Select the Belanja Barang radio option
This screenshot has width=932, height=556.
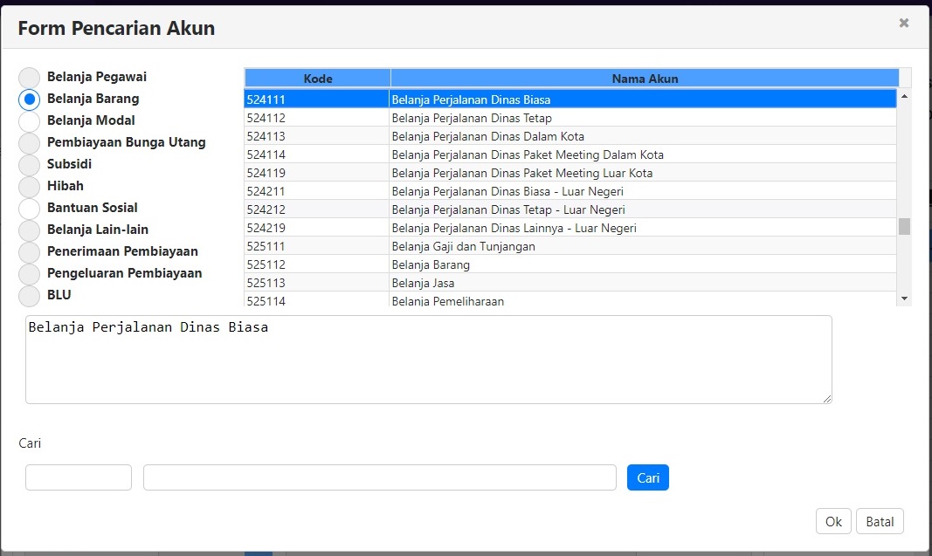(29, 100)
